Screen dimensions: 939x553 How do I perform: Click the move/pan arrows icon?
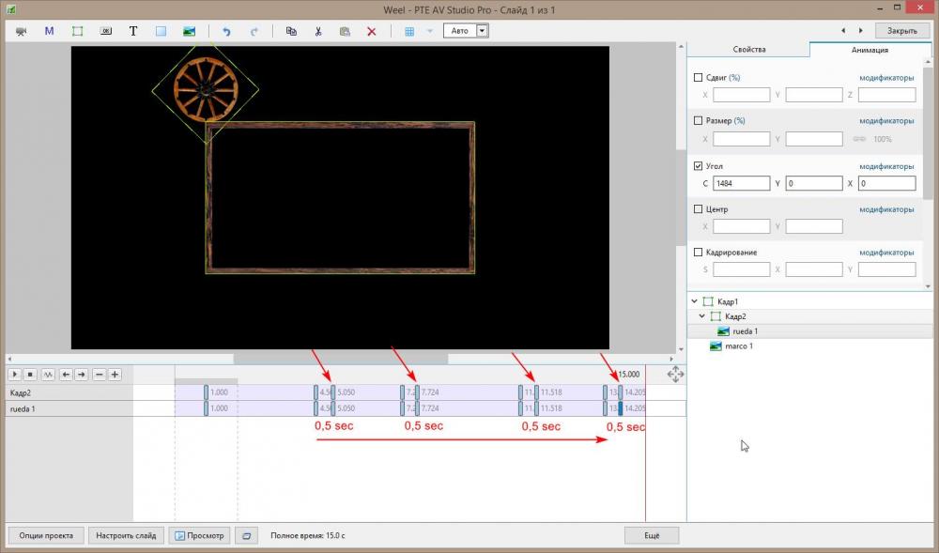pos(675,375)
